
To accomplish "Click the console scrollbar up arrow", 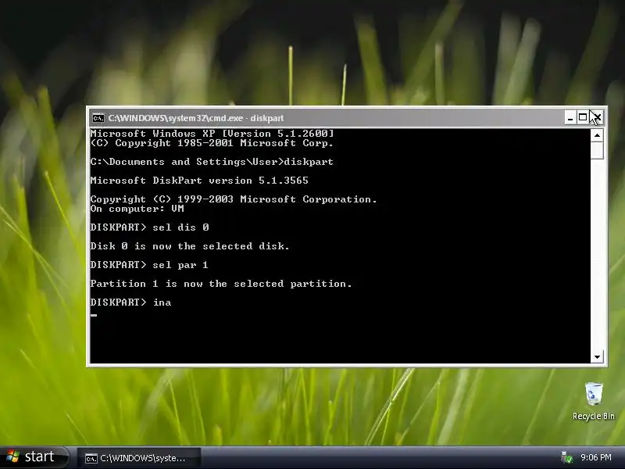I will tap(597, 135).
